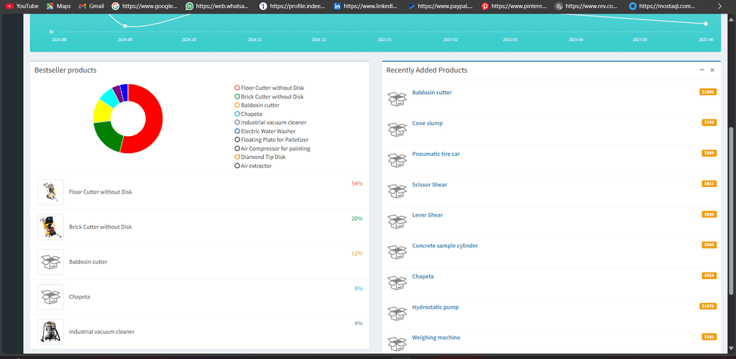This screenshot has height=359, width=736.
Task: Toggle Electric Water Washer legend entry
Action: 264,131
